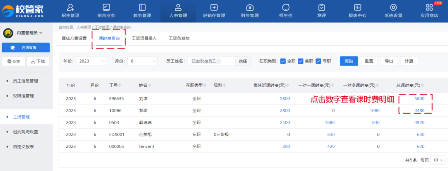
Task: Click the 员工姓名 selection input field
Action: [x=212, y=61]
